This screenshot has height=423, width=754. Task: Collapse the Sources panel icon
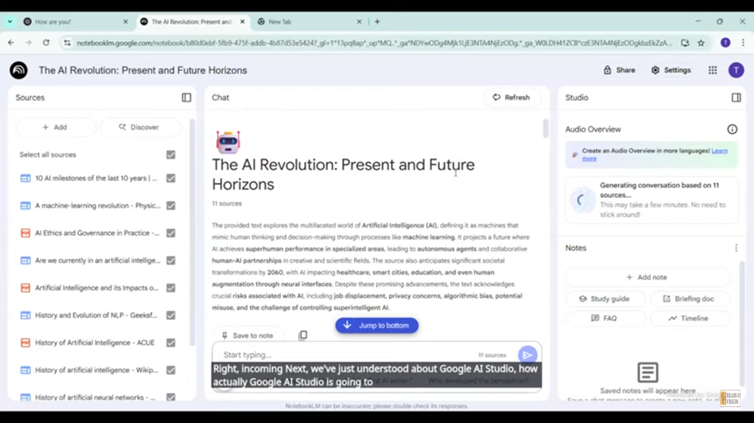186,98
